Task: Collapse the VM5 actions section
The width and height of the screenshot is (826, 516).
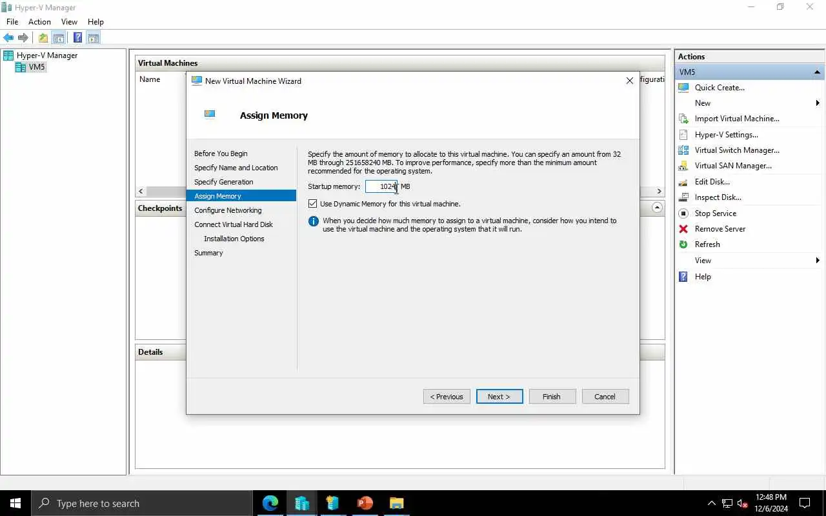Action: coord(817,72)
